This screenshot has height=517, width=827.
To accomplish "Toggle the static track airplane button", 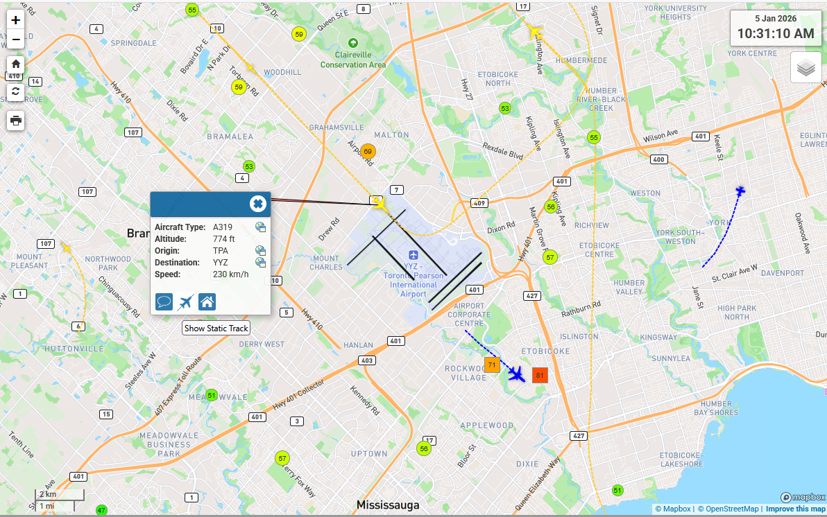I will (185, 302).
